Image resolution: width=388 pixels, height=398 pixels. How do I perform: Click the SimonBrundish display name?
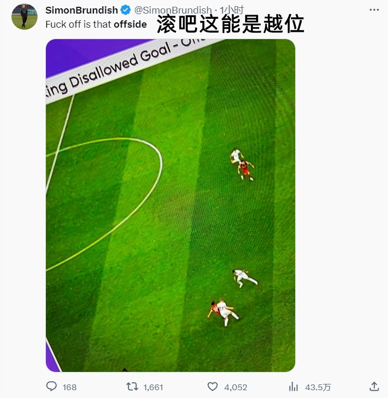(x=81, y=10)
